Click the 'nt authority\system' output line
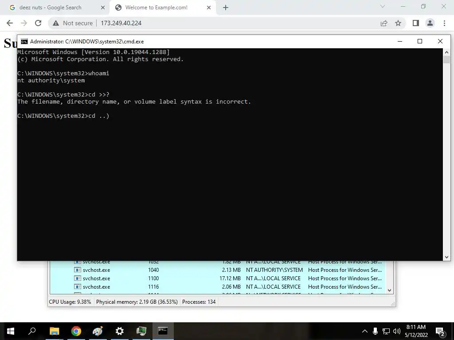This screenshot has width=454, height=340. coord(51,81)
